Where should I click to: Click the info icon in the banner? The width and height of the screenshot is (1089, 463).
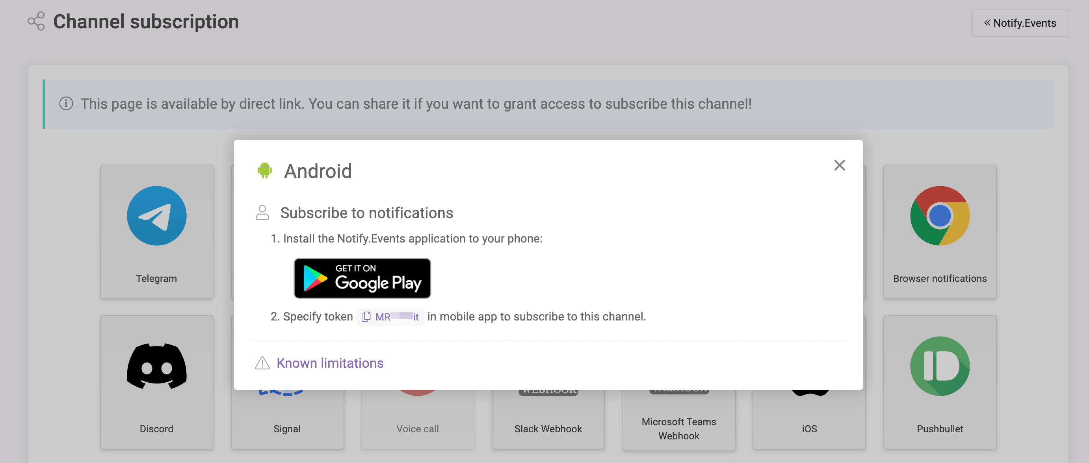(66, 104)
